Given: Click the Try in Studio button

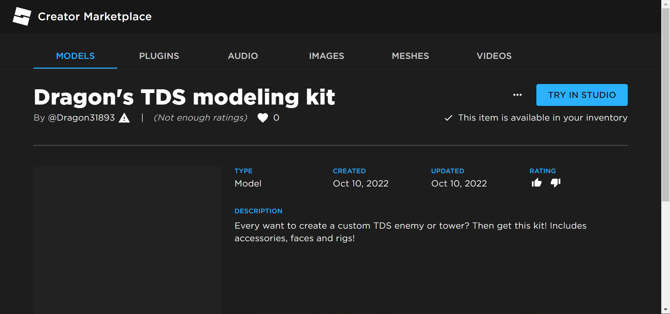Looking at the screenshot, I should tap(582, 95).
